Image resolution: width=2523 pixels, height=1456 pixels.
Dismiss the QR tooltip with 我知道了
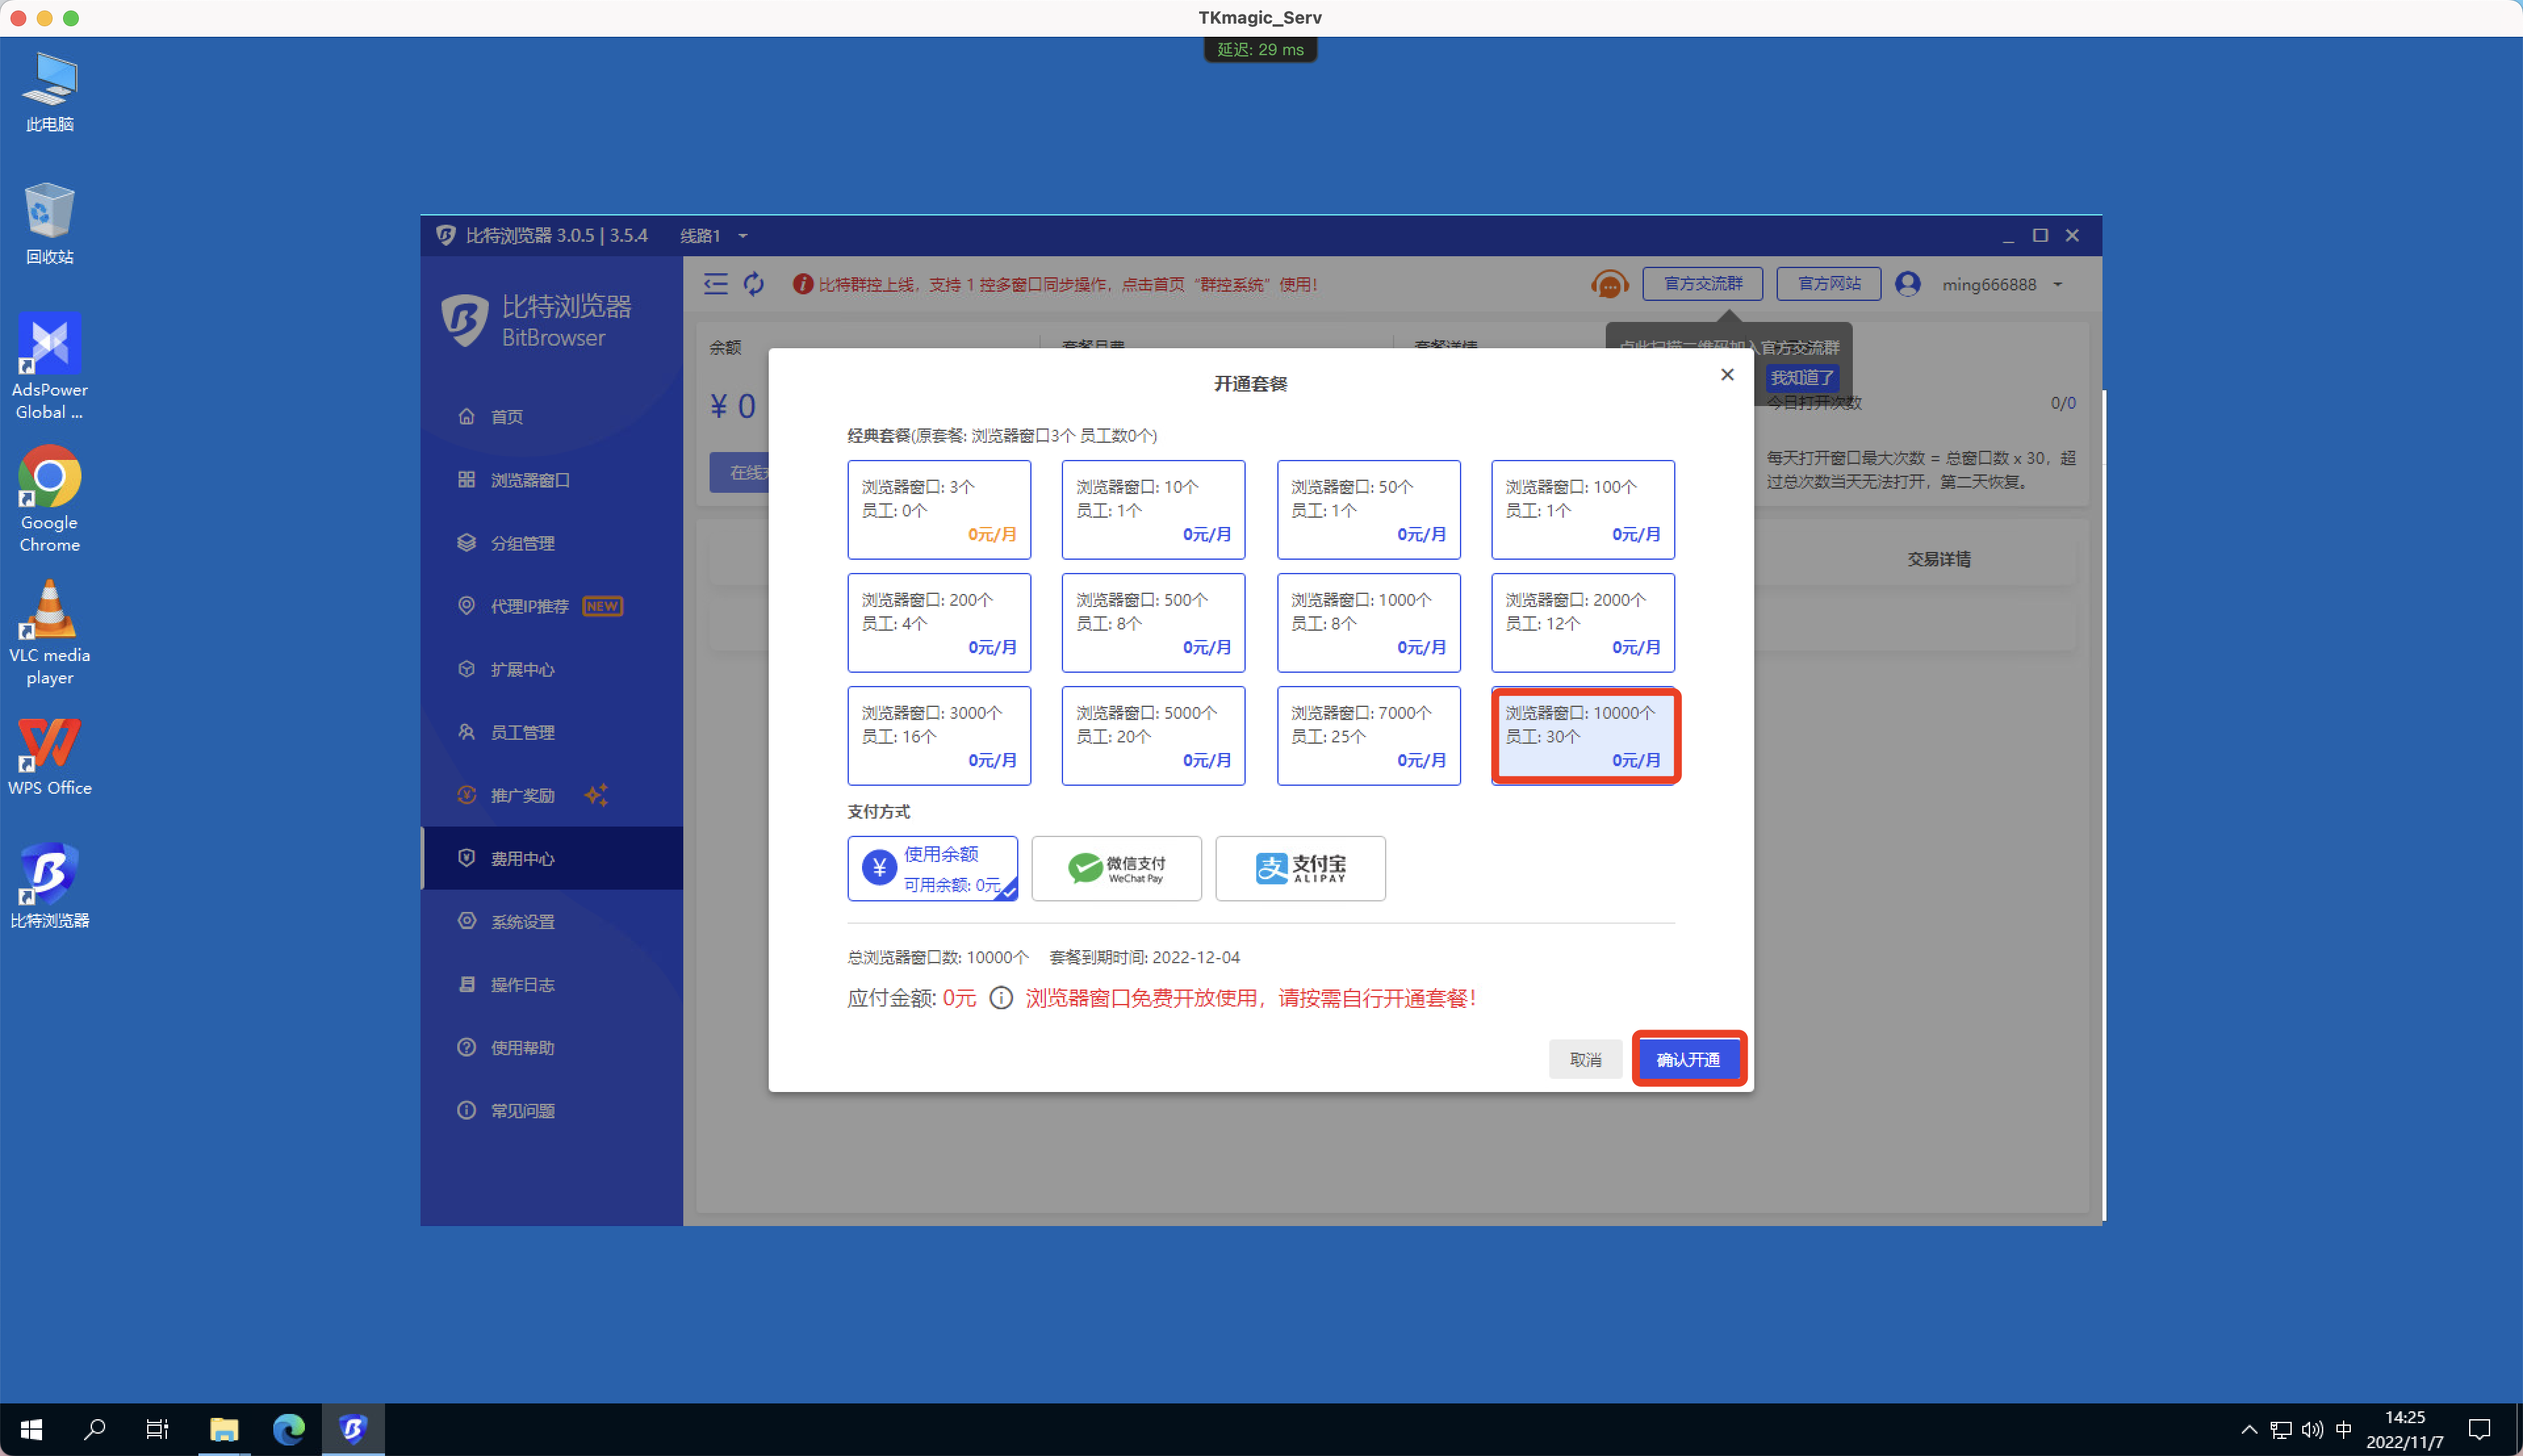pos(1802,378)
